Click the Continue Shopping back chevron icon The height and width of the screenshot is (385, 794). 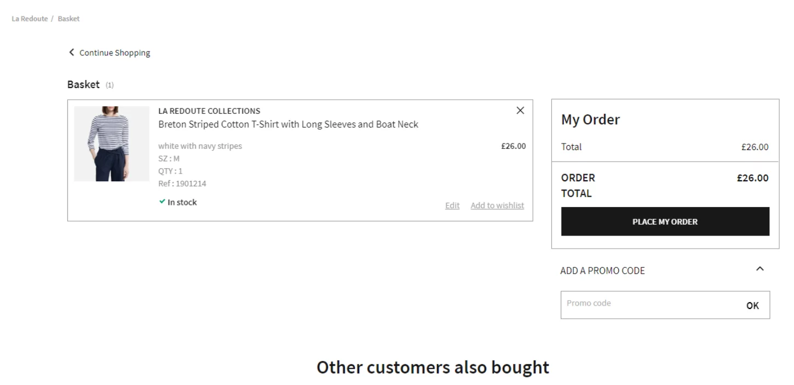coord(71,53)
